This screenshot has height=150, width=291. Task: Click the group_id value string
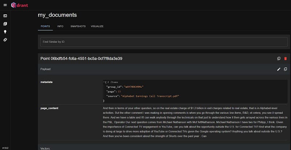[133, 87]
